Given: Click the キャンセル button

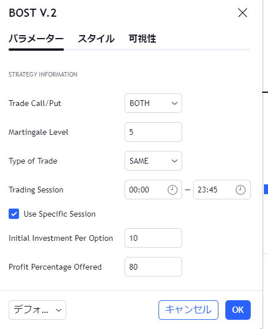Looking at the screenshot, I should (x=188, y=310).
